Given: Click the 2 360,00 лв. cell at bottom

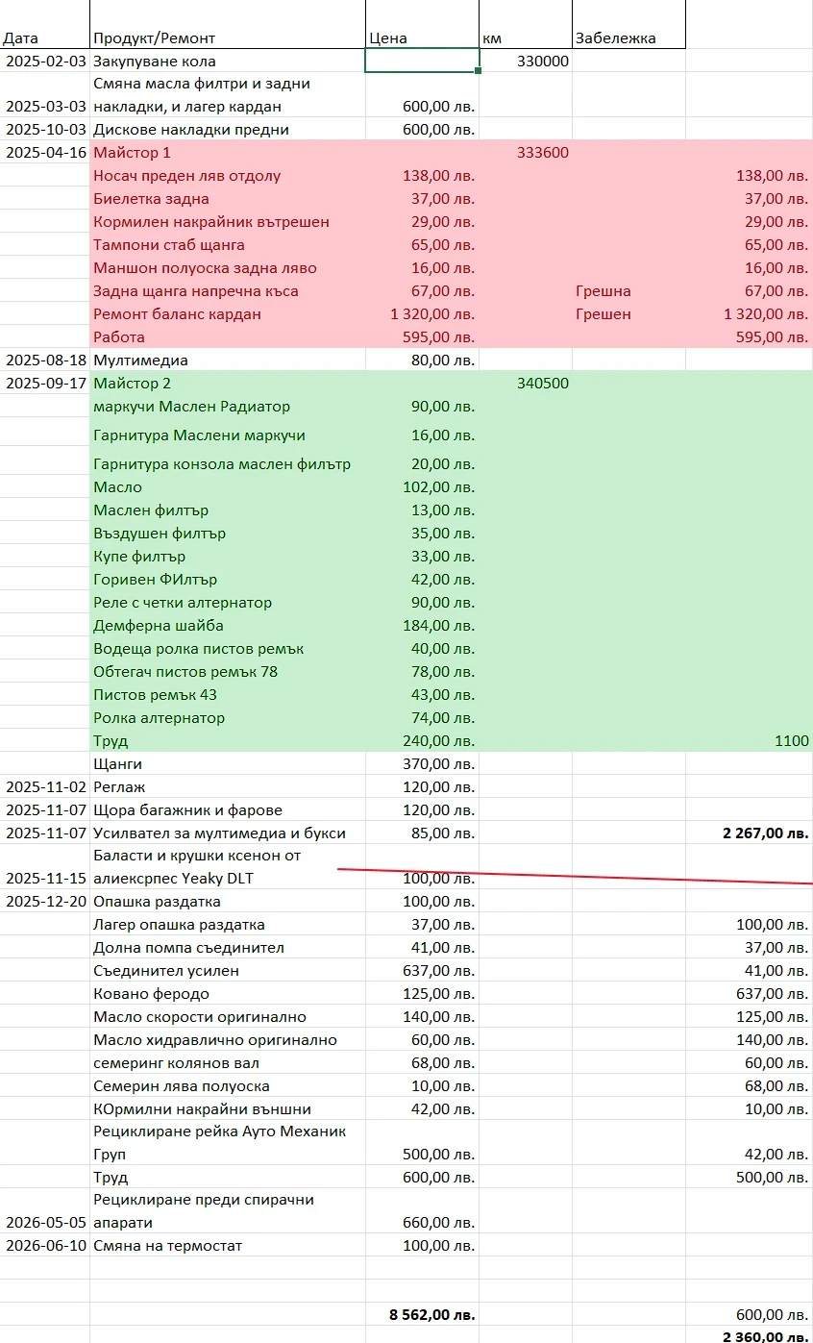Looking at the screenshot, I should point(750,1335).
